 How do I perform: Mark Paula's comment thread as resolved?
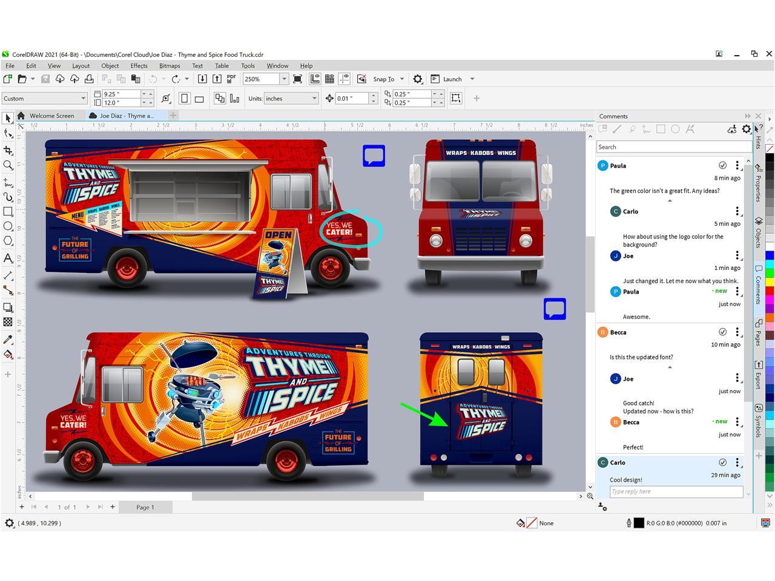click(722, 165)
